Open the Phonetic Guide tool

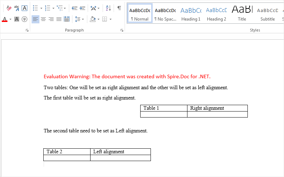pos(17,8)
